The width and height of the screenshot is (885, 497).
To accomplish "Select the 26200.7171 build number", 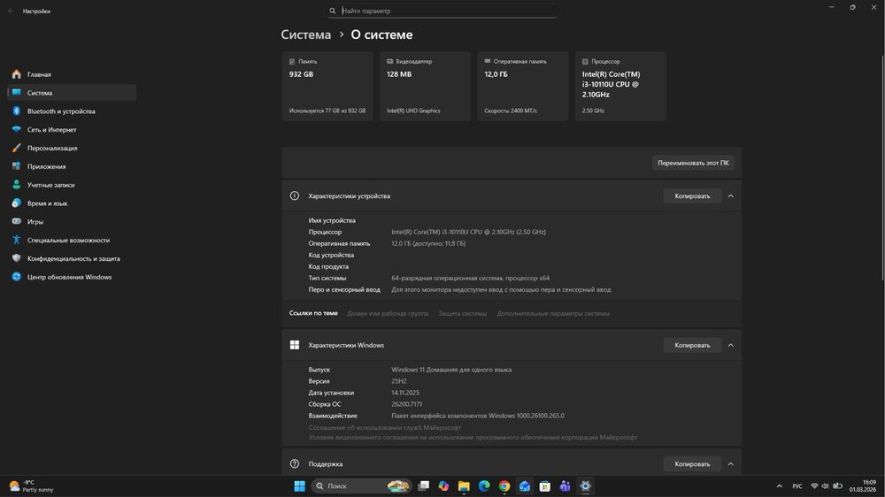I will coord(406,404).
